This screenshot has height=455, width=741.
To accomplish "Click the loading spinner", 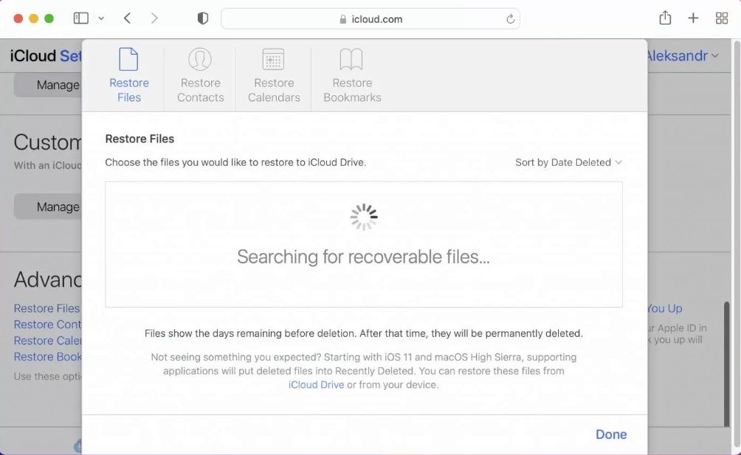I will (x=363, y=217).
